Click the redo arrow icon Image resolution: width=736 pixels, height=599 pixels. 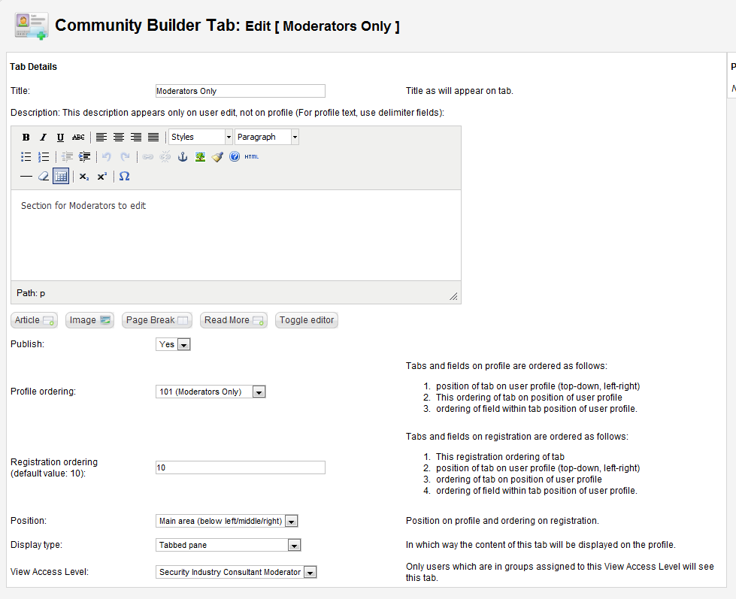coord(125,156)
